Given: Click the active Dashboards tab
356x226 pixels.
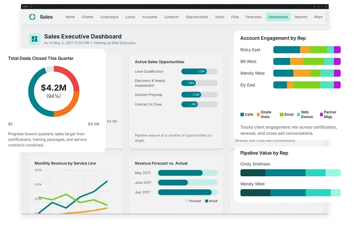Looking at the screenshot, I should (x=278, y=17).
